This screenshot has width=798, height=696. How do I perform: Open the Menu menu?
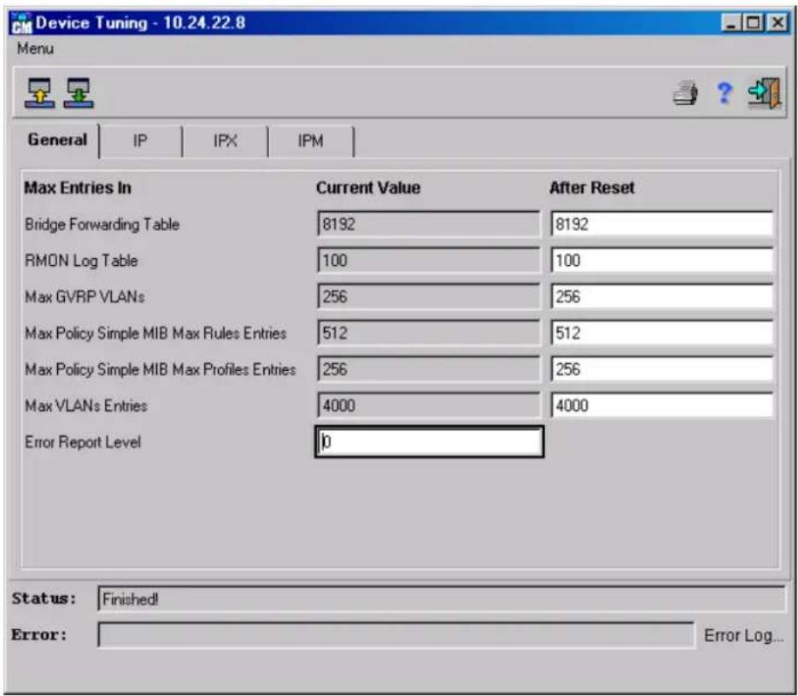35,49
